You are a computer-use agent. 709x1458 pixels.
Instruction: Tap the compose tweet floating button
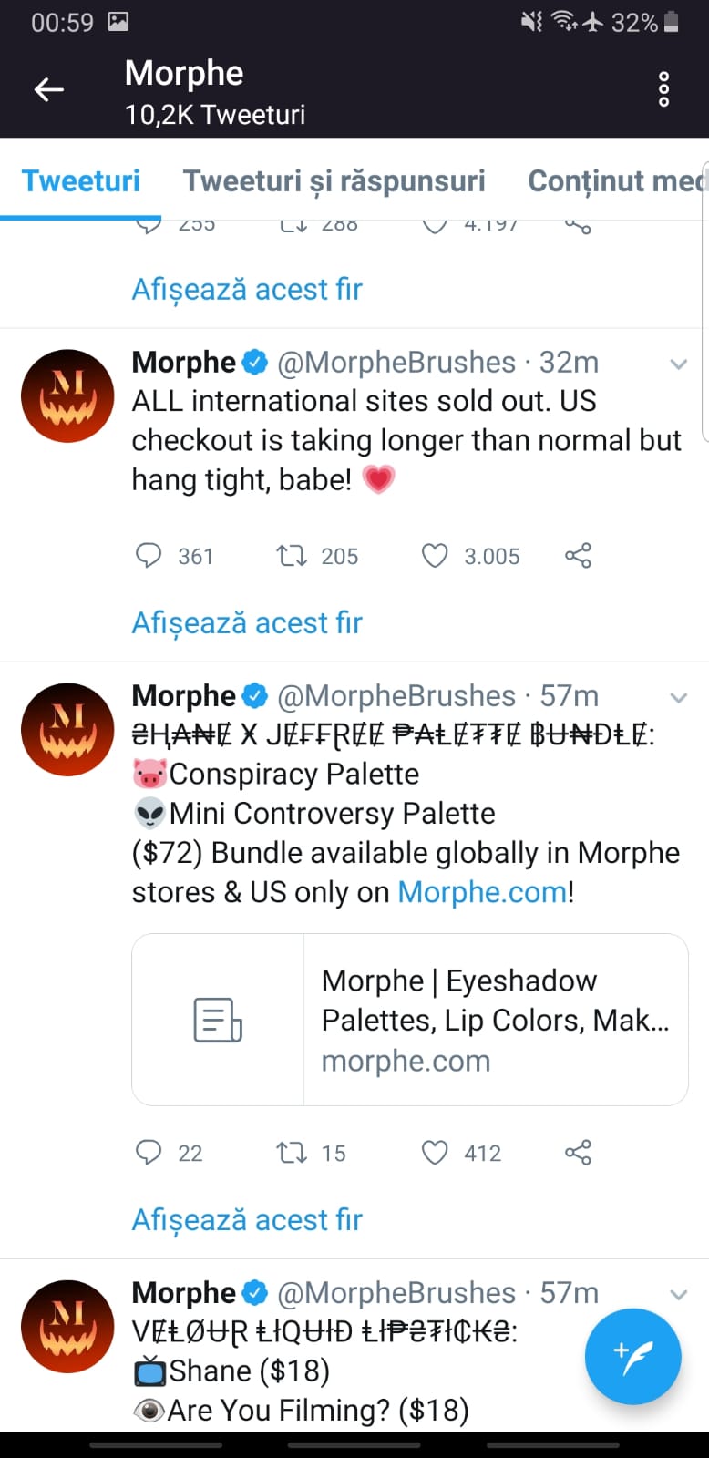click(632, 1356)
